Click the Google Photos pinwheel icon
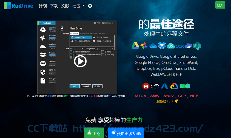231x138 pixels. click(144, 46)
